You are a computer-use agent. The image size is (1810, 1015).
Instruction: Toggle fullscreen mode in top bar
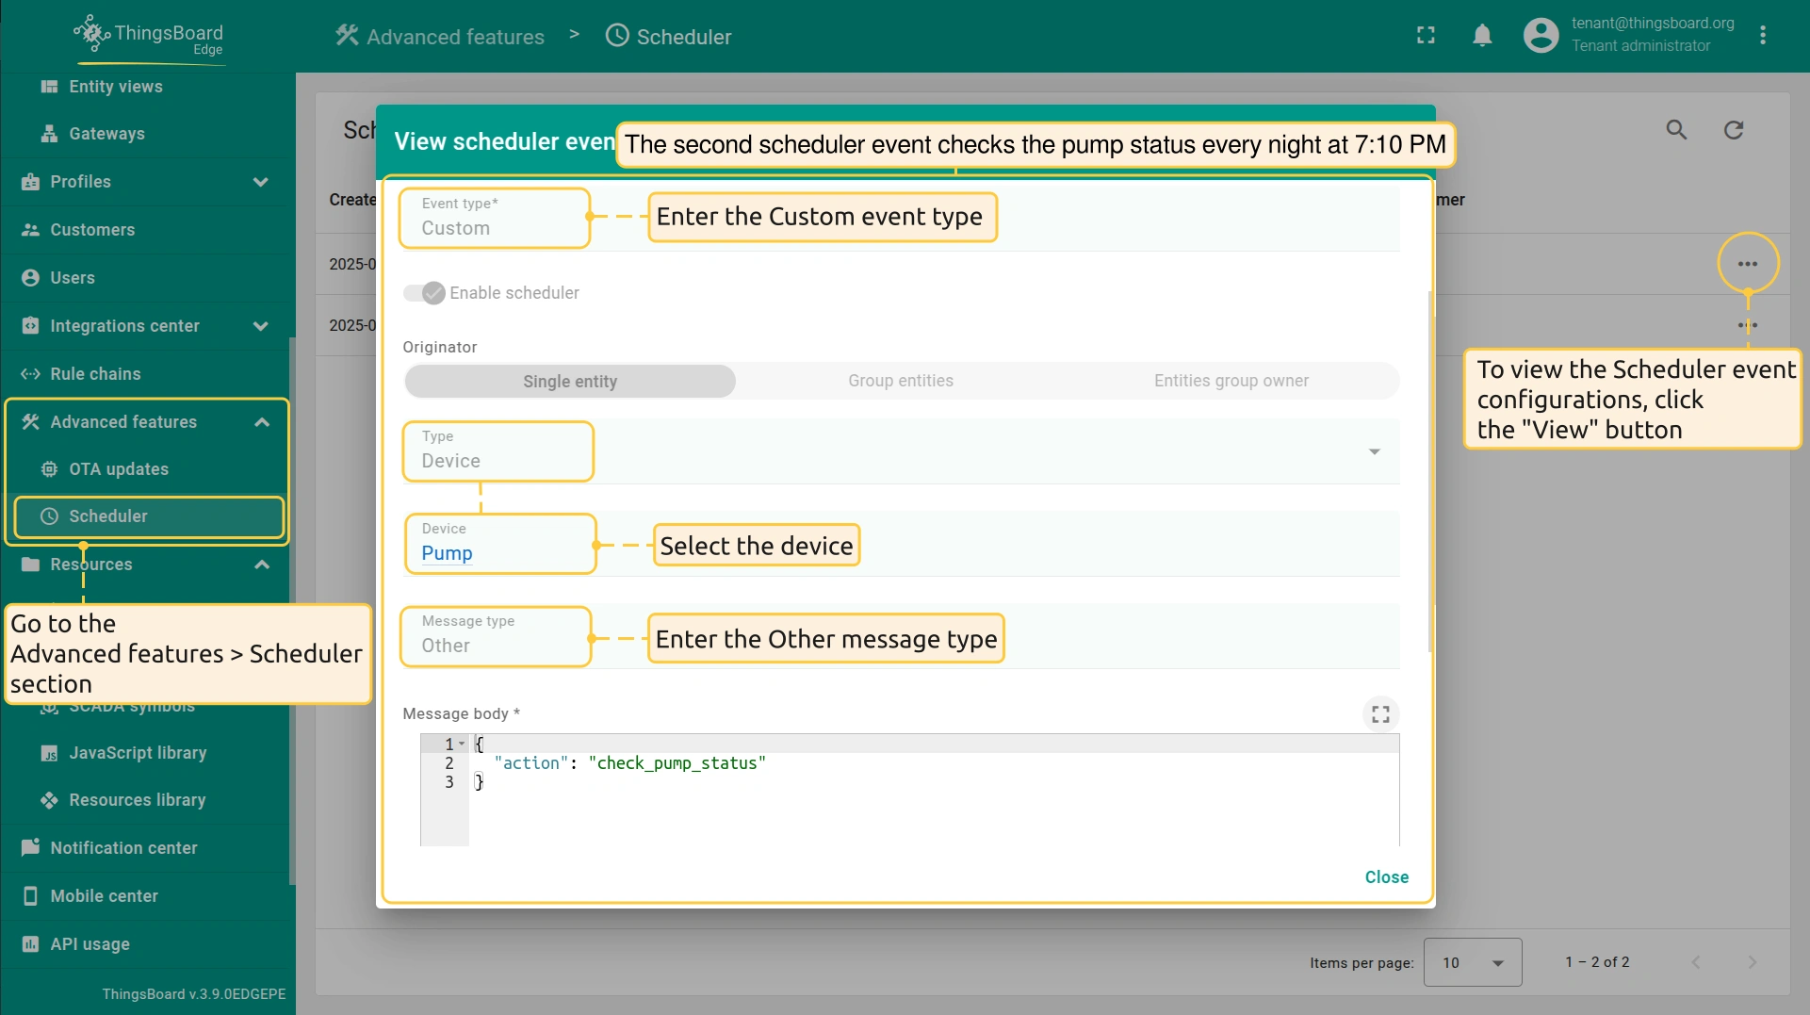(1426, 36)
